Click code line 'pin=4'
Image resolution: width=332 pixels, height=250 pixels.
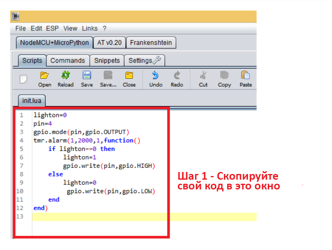(43, 124)
